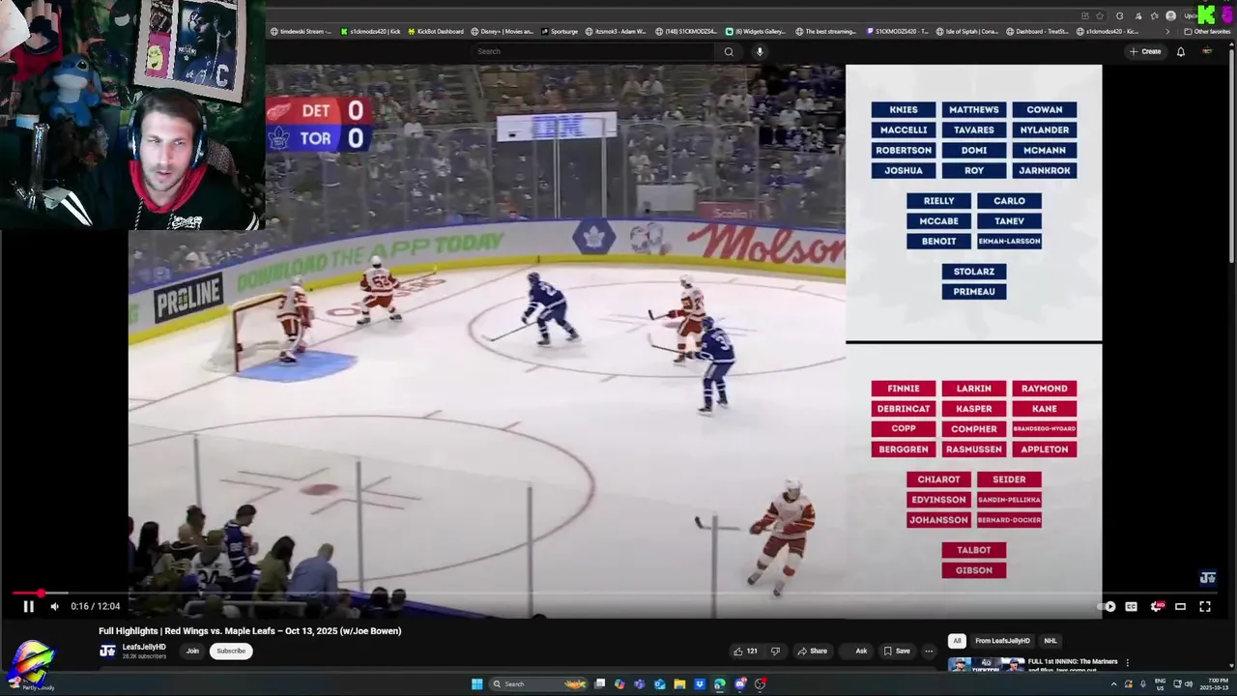Open FULL 1st INNING recommended video thumbnail
1237x696 pixels.
pos(986,665)
